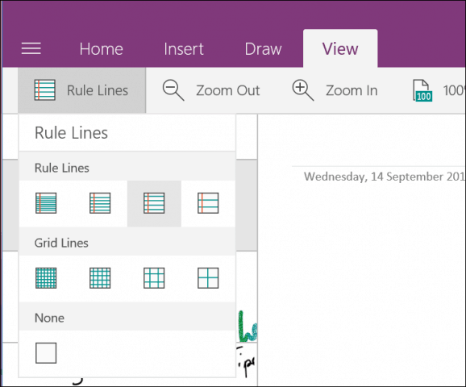This screenshot has height=387, width=466.
Task: Collapse the Rule Lines dropdown button
Action: pyautogui.click(x=81, y=90)
